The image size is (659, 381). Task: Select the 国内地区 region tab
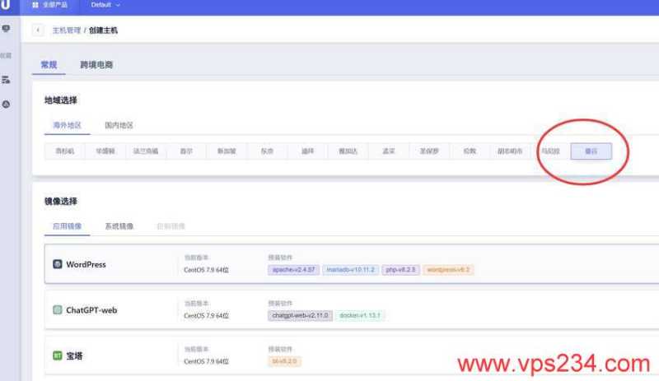(x=119, y=125)
